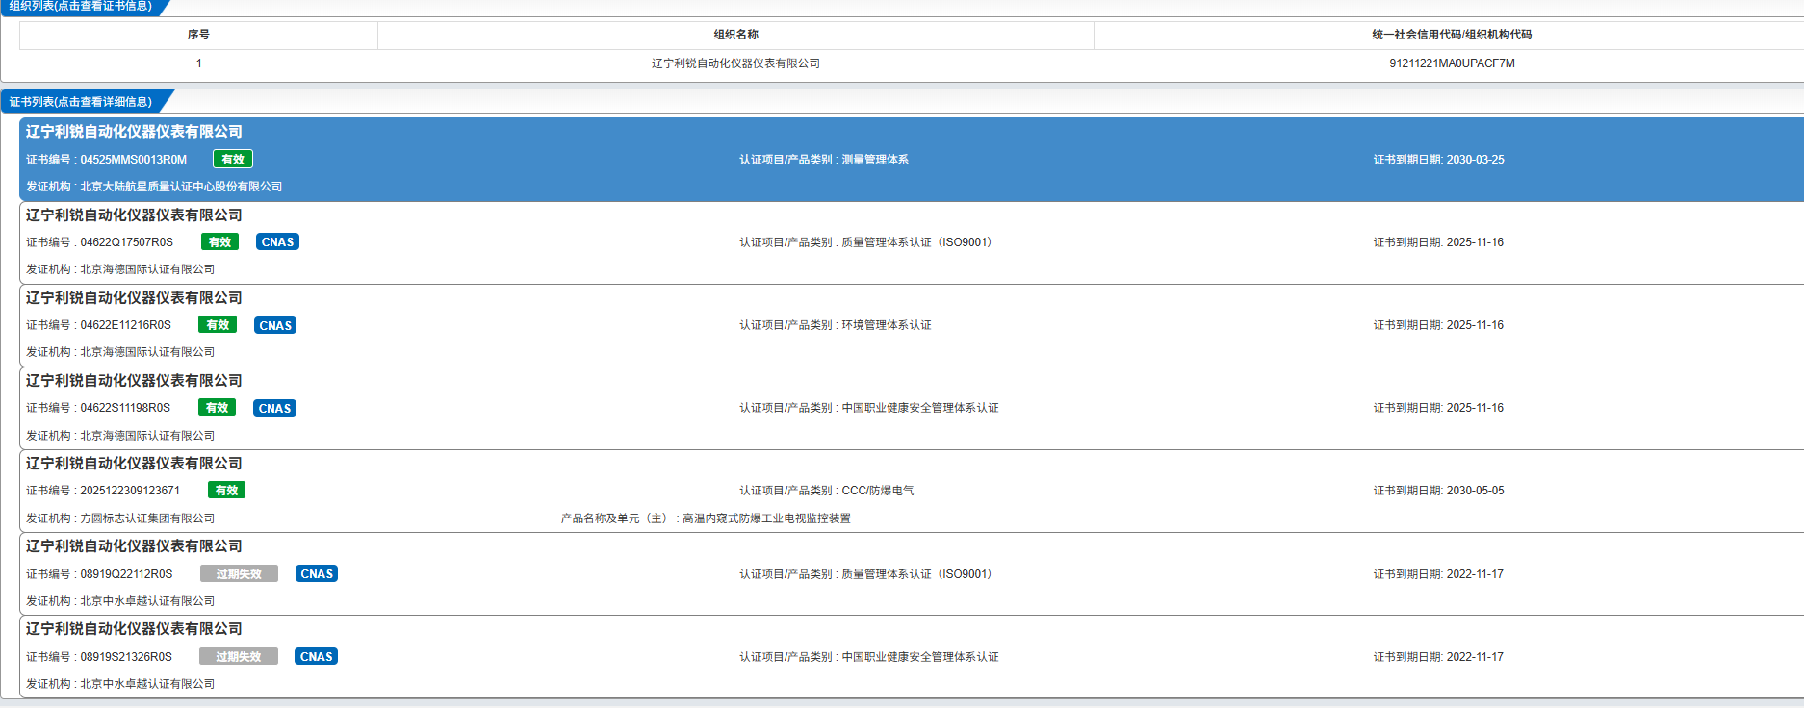Click the company title above certificate 2025122309123671
Image resolution: width=1804 pixels, height=708 pixels.
click(x=134, y=464)
